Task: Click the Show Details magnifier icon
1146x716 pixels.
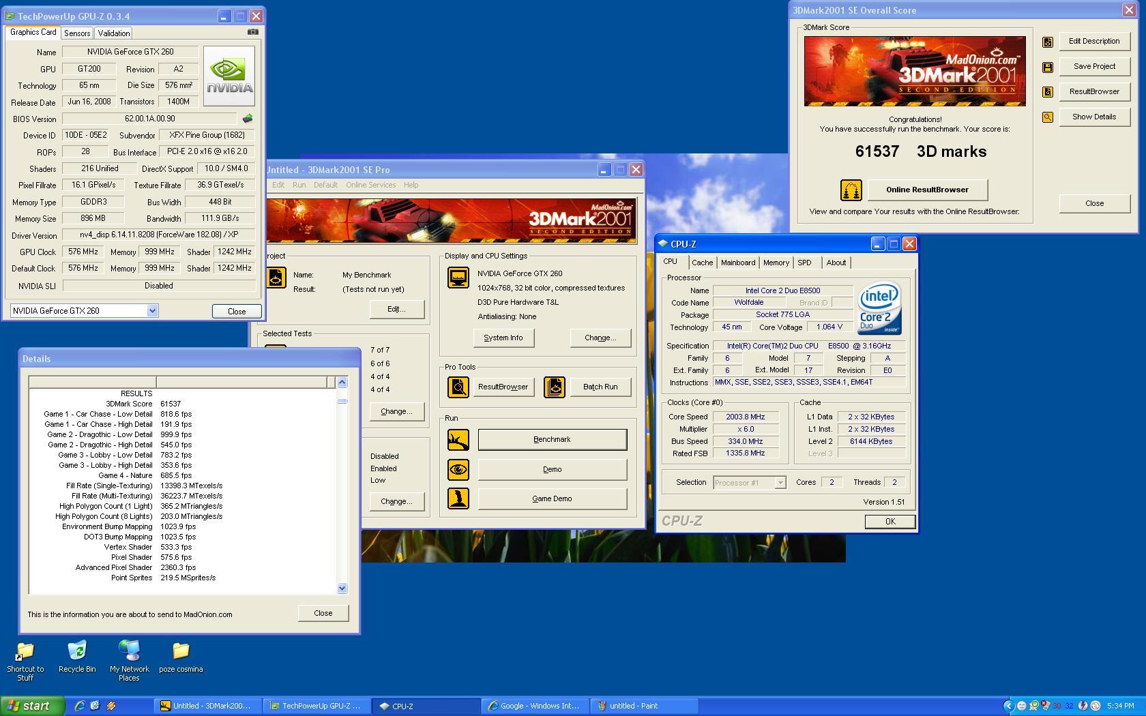Action: click(x=1048, y=117)
